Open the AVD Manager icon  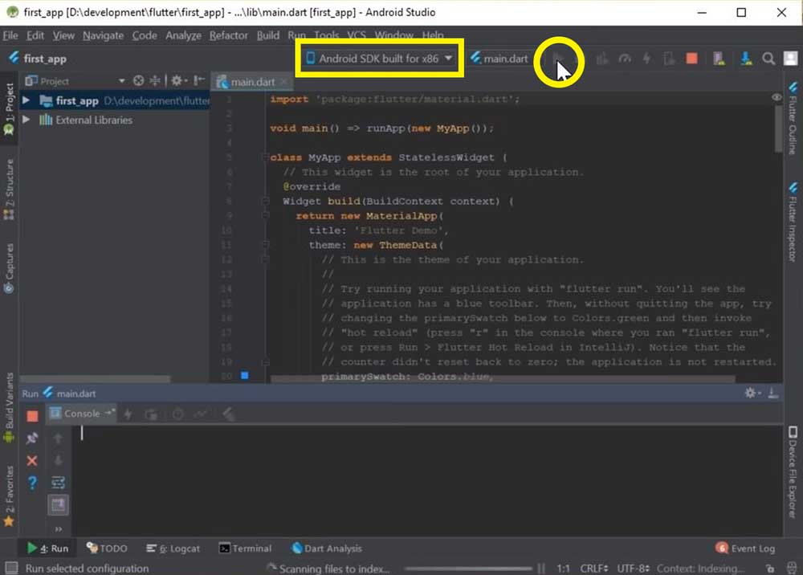[x=719, y=59]
